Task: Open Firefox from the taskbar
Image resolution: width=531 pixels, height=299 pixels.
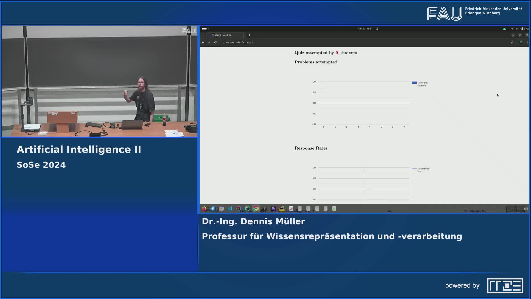Action: (x=204, y=208)
